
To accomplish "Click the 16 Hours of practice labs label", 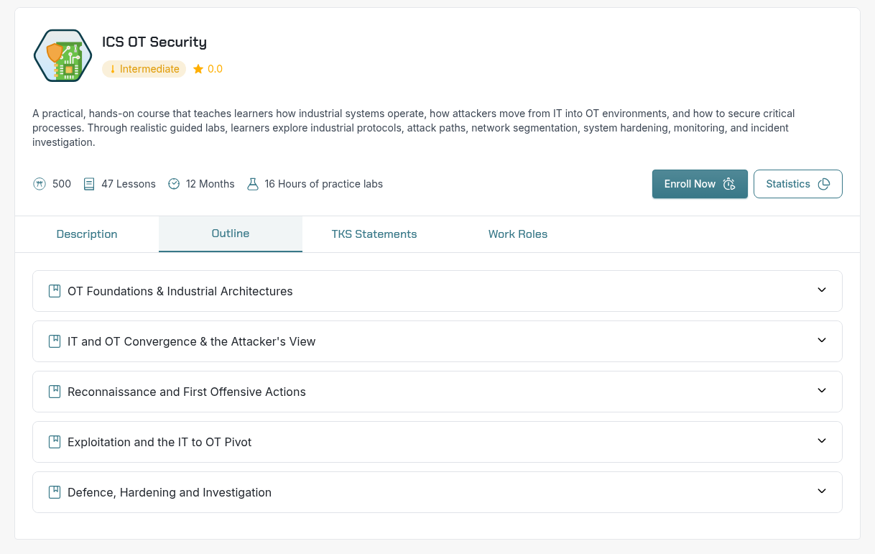I will [x=323, y=184].
